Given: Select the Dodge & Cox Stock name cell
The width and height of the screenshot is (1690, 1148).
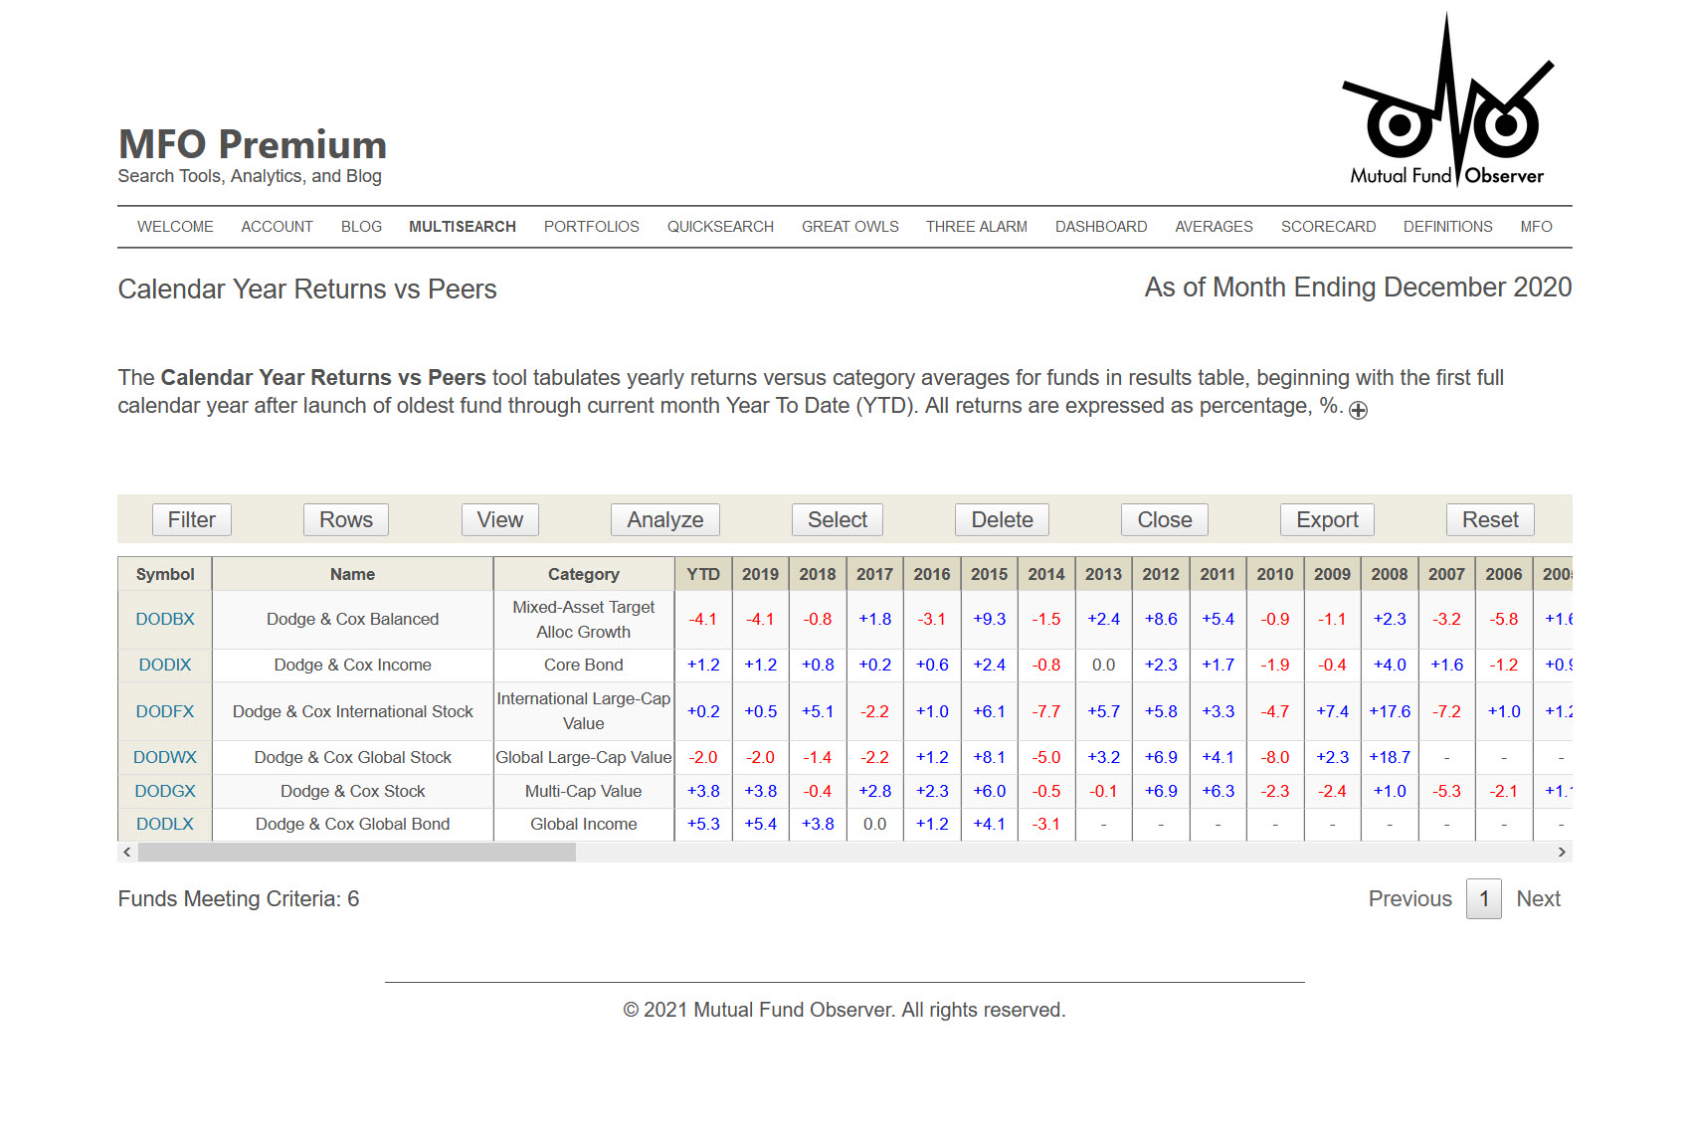Looking at the screenshot, I should tap(353, 791).
